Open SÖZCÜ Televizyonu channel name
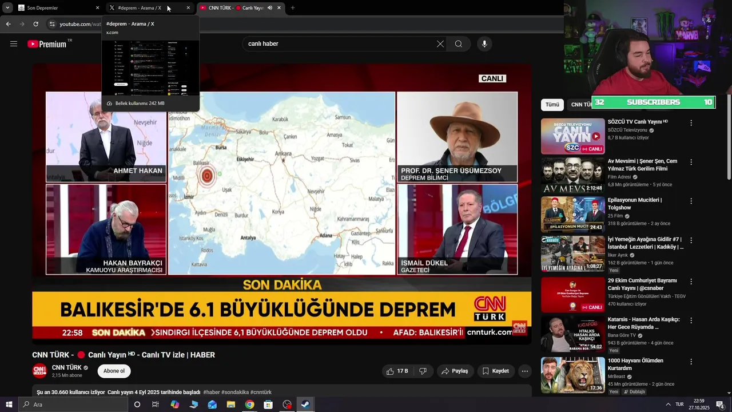732x412 pixels. [x=627, y=130]
